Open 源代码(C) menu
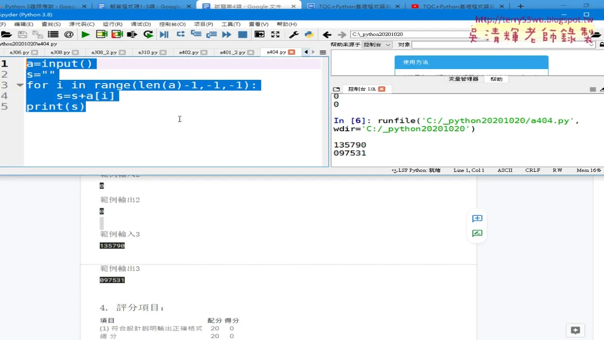Image resolution: width=604 pixels, height=340 pixels. click(x=82, y=24)
